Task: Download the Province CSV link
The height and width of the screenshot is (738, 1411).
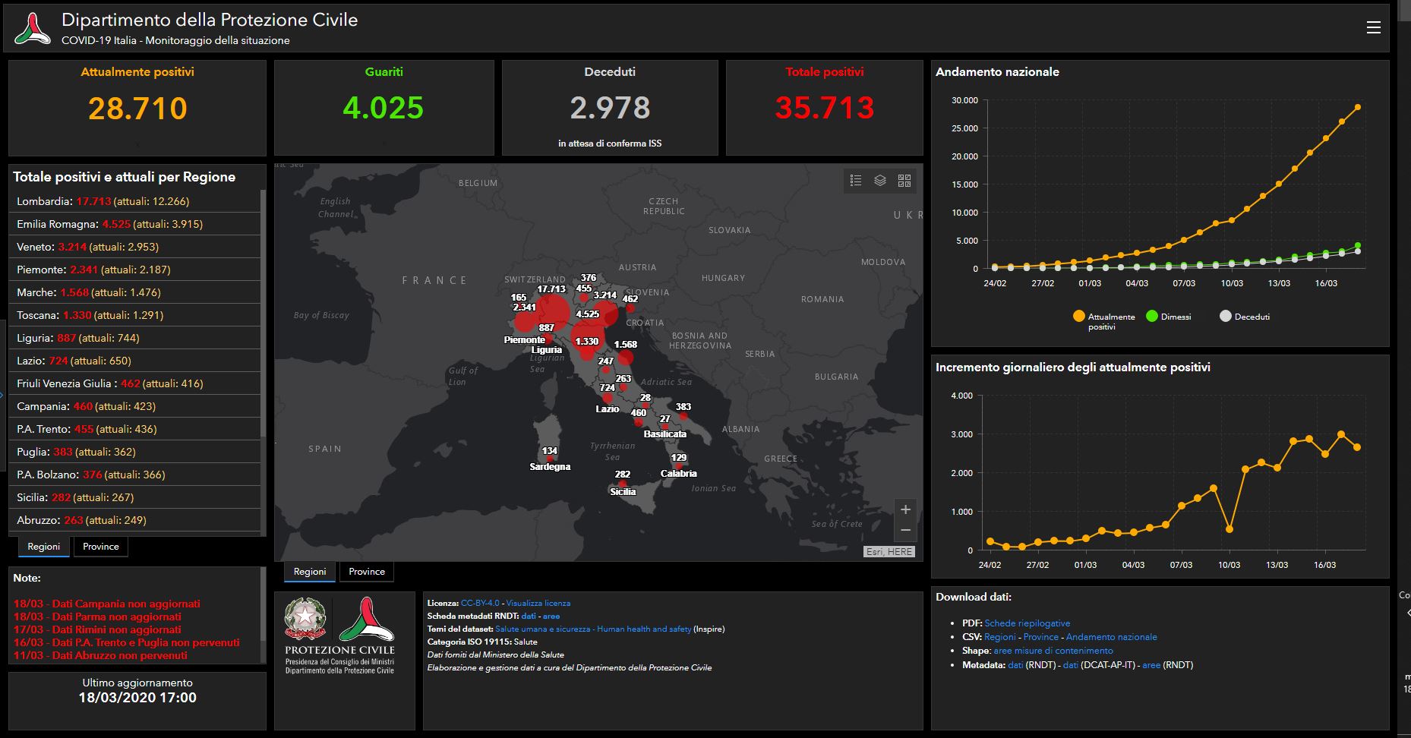Action: (1041, 637)
